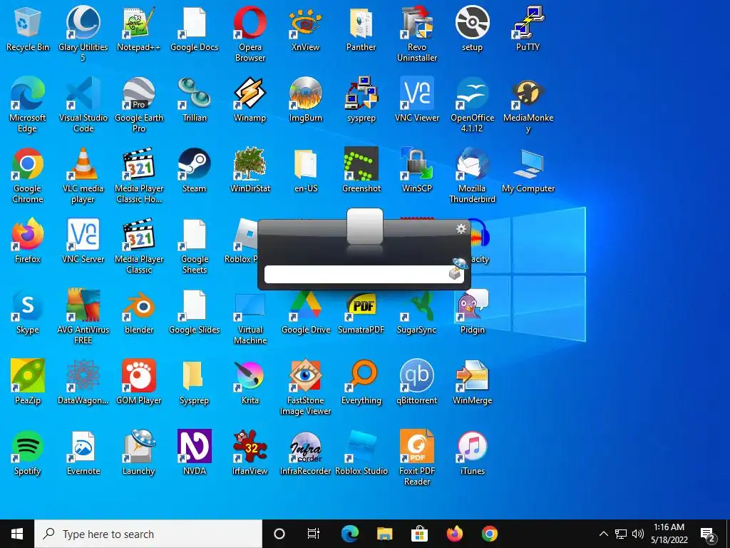Select the XnView desktop icon

305,29
